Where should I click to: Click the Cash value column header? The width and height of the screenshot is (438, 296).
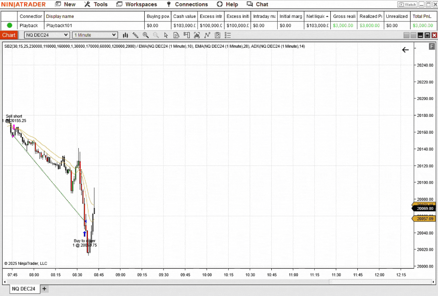click(184, 16)
